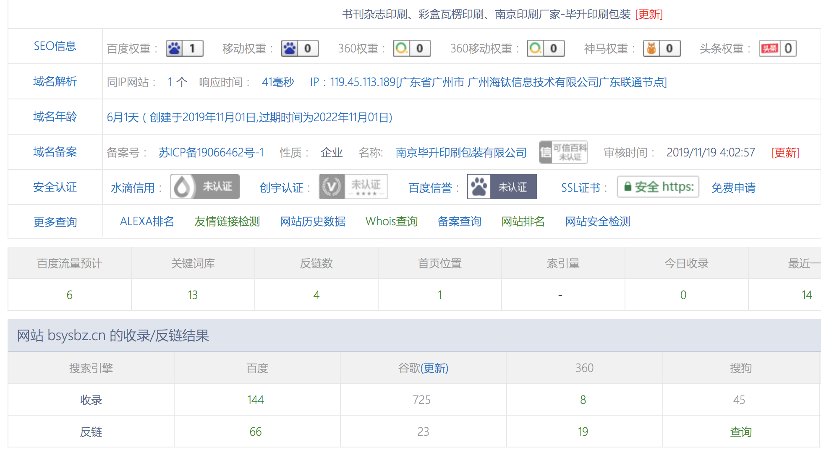The height and width of the screenshot is (450, 821).
Task: Open the ALEXA排名 query link
Action: (147, 221)
